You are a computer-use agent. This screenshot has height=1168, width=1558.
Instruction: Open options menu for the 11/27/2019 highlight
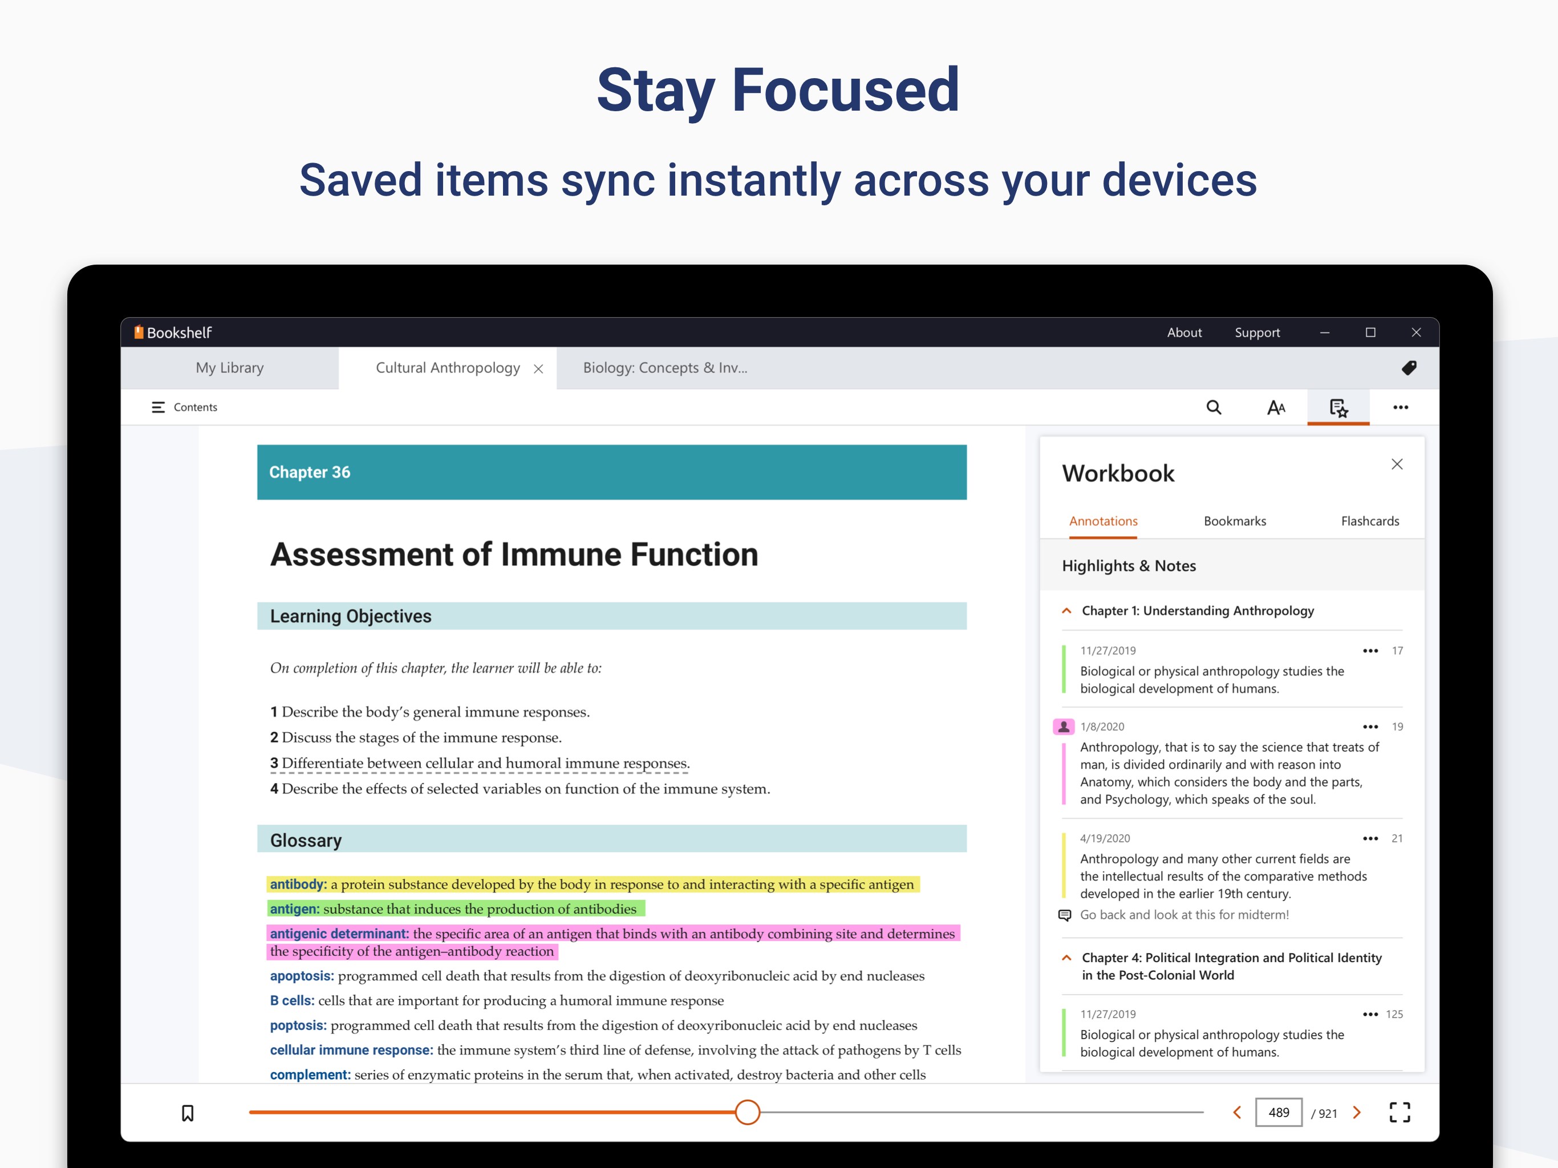pyautogui.click(x=1370, y=650)
